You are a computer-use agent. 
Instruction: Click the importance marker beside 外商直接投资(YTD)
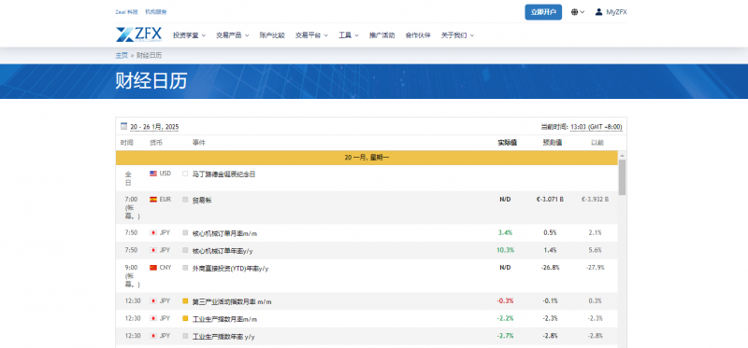click(x=185, y=268)
